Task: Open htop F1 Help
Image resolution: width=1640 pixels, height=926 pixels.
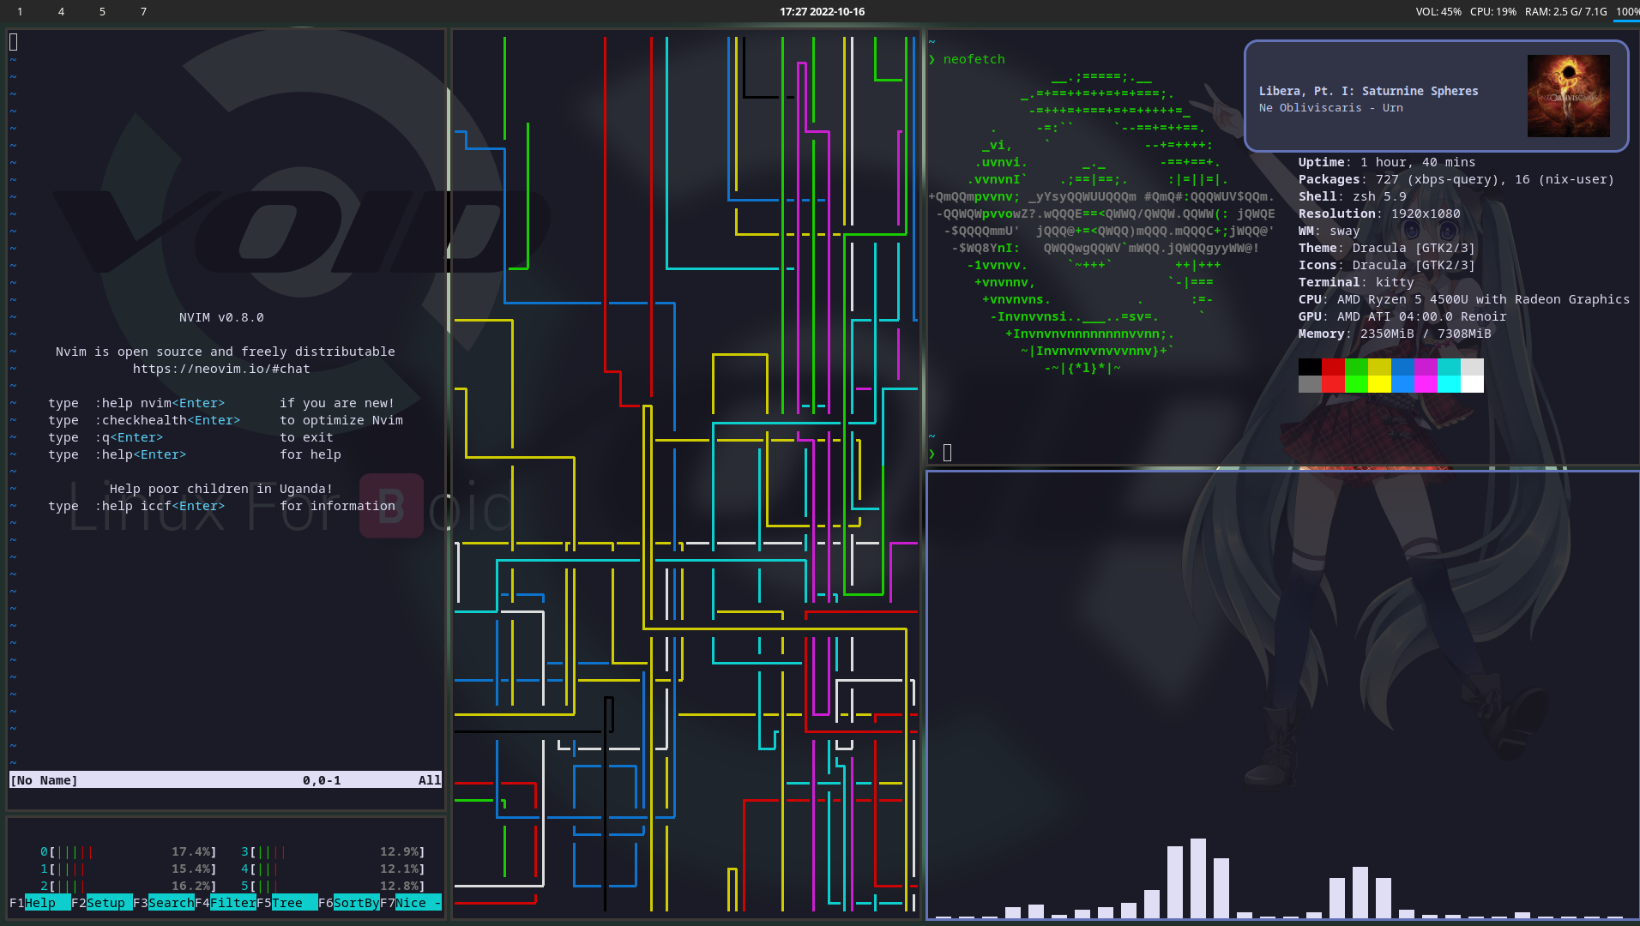Action: click(39, 903)
